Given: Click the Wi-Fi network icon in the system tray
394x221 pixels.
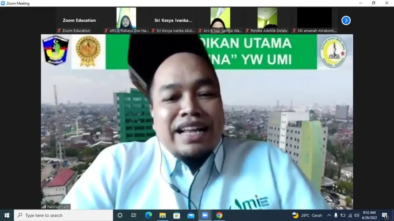Looking at the screenshot, I should pos(349,215).
